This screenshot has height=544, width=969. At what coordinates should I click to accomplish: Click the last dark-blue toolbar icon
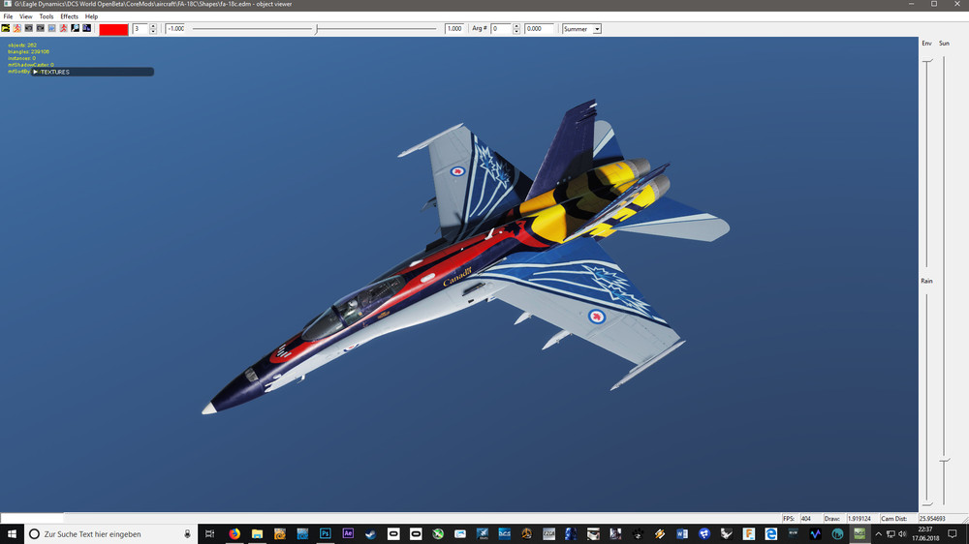tap(87, 28)
